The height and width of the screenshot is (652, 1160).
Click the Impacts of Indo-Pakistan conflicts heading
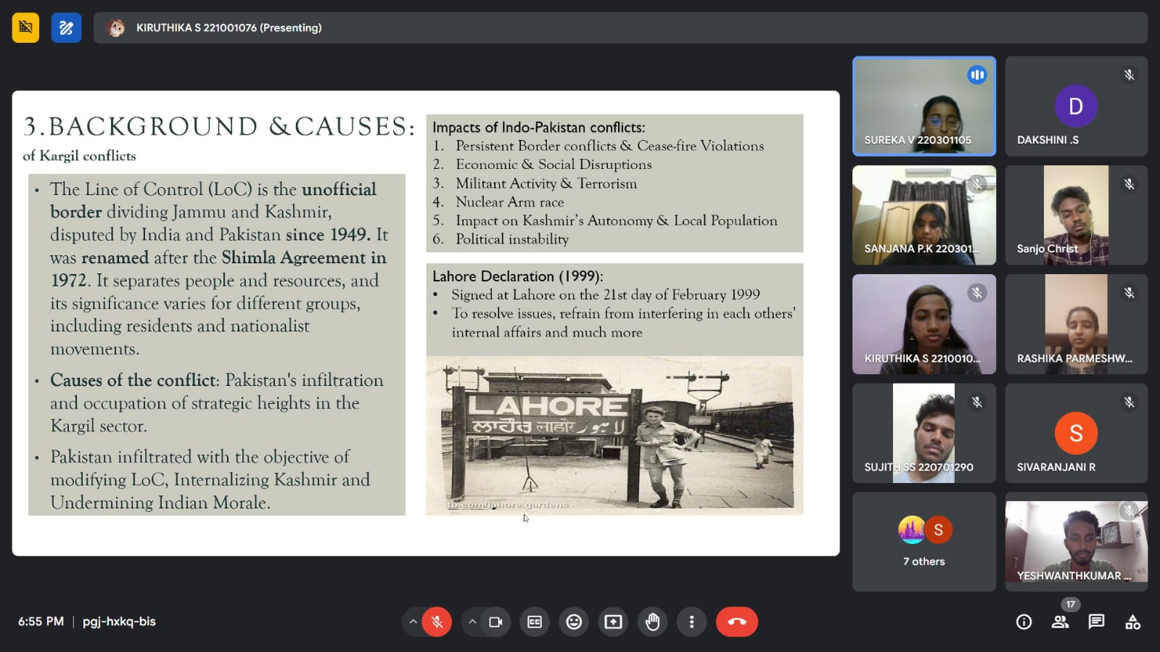pos(538,128)
